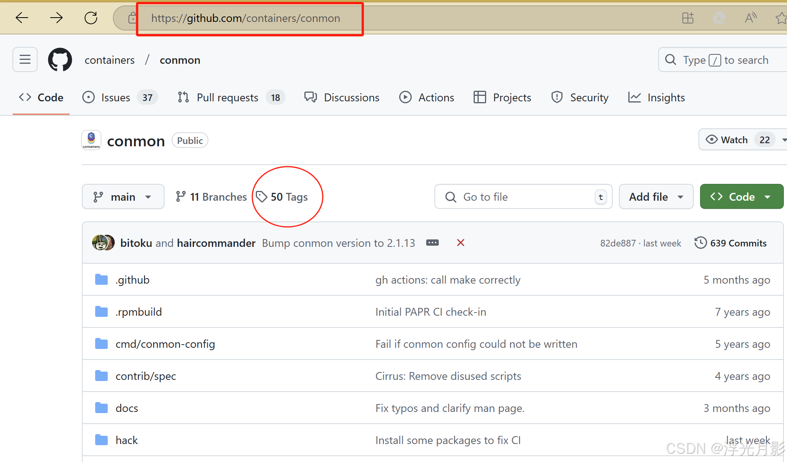The image size is (787, 462).
Task: Open the 50 Tags link
Action: coord(283,197)
